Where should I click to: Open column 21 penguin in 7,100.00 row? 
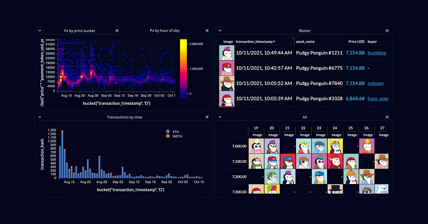tap(287, 161)
